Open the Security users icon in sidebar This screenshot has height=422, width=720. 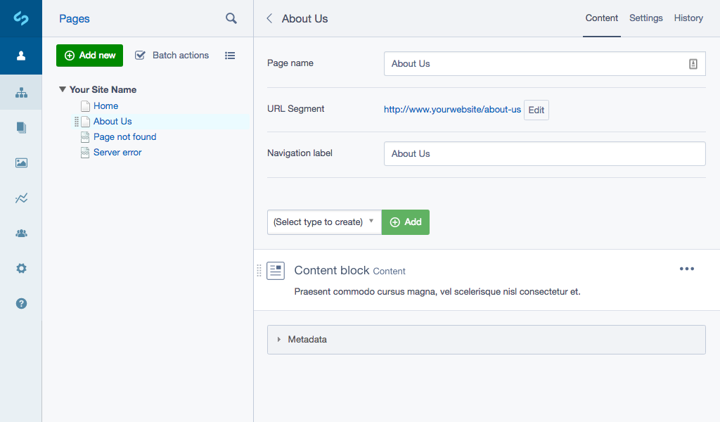click(21, 233)
